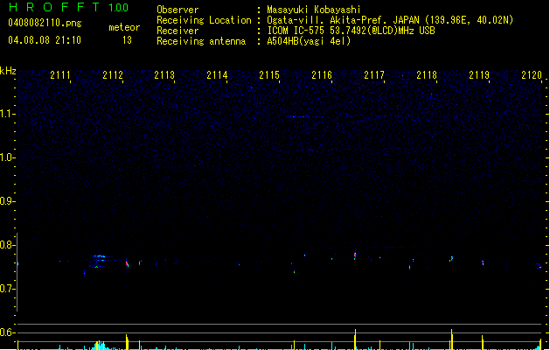The height and width of the screenshot is (350, 550).
Task: Click the 2118 time marker
Action: [x=427, y=74]
